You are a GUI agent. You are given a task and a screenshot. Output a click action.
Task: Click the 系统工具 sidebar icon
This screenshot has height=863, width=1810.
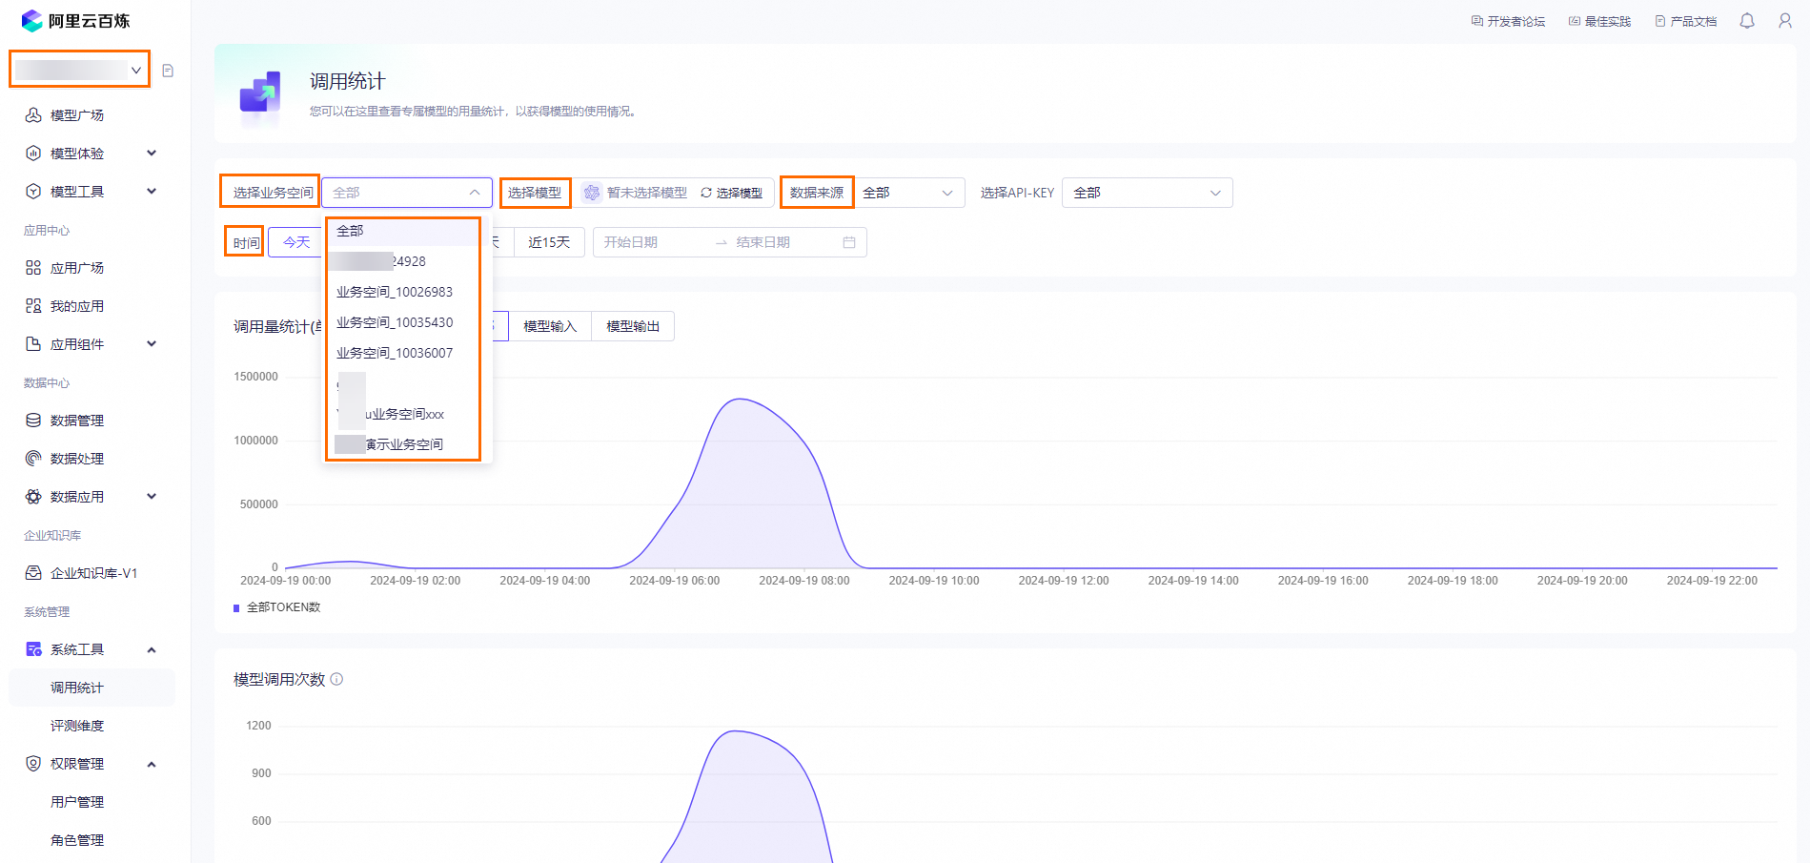(33, 649)
